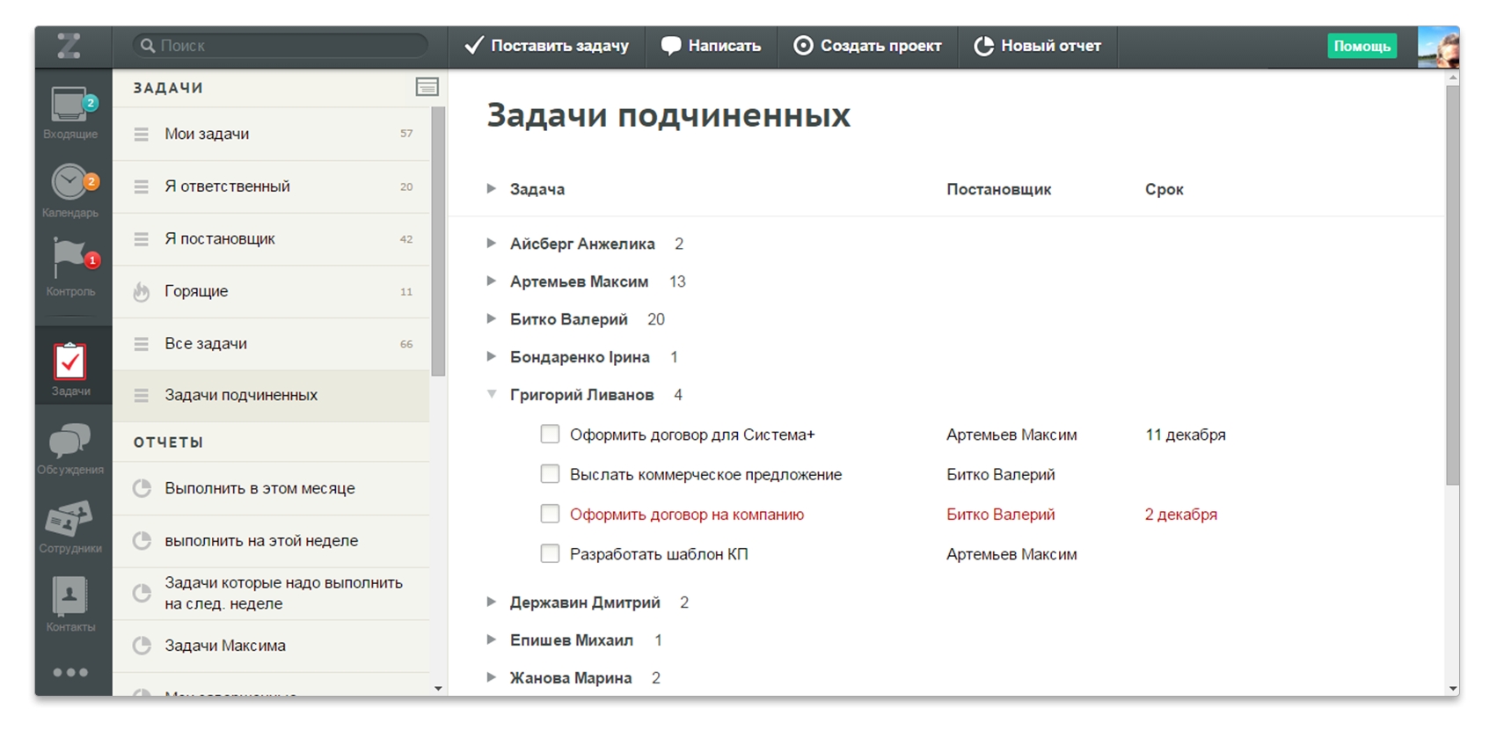Click the report icon of выполнить на этой неделе
Image resolution: width=1497 pixels, height=738 pixels.
click(x=142, y=541)
